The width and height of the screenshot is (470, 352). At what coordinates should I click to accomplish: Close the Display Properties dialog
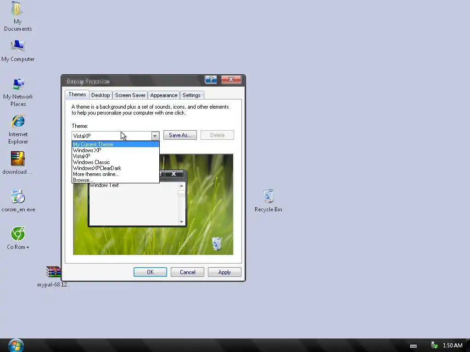(x=231, y=79)
